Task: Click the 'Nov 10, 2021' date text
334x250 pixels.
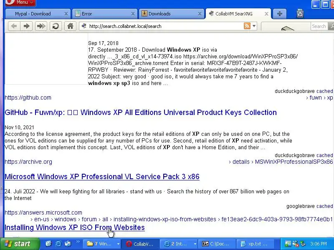Action: pos(19,127)
